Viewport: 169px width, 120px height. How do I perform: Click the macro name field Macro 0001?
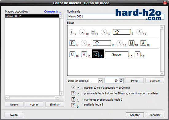point(116,17)
